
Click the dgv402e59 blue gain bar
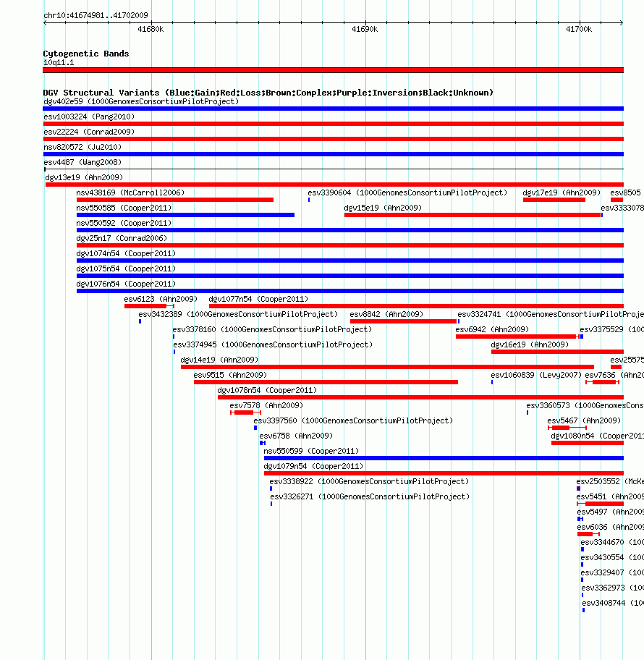pyautogui.click(x=334, y=109)
